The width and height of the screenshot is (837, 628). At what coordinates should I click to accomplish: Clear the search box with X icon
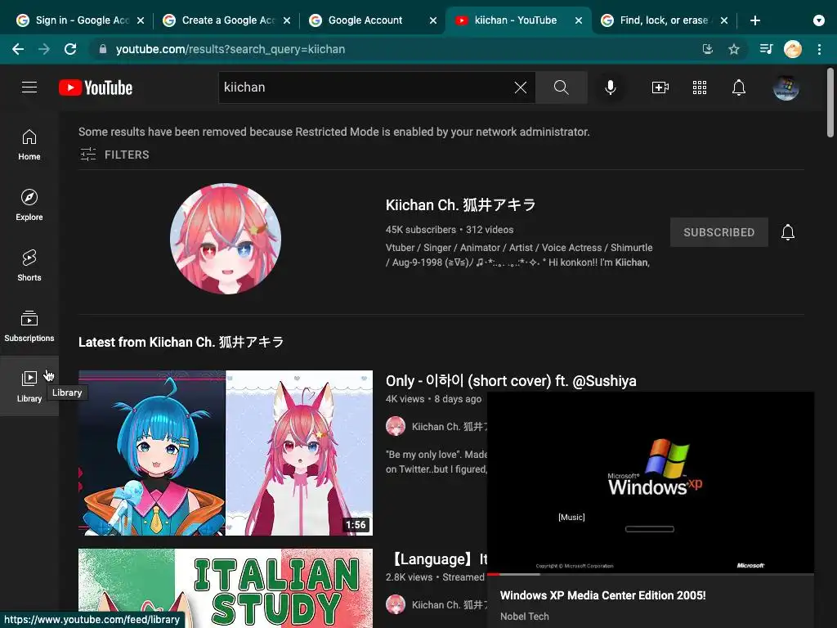click(x=521, y=87)
